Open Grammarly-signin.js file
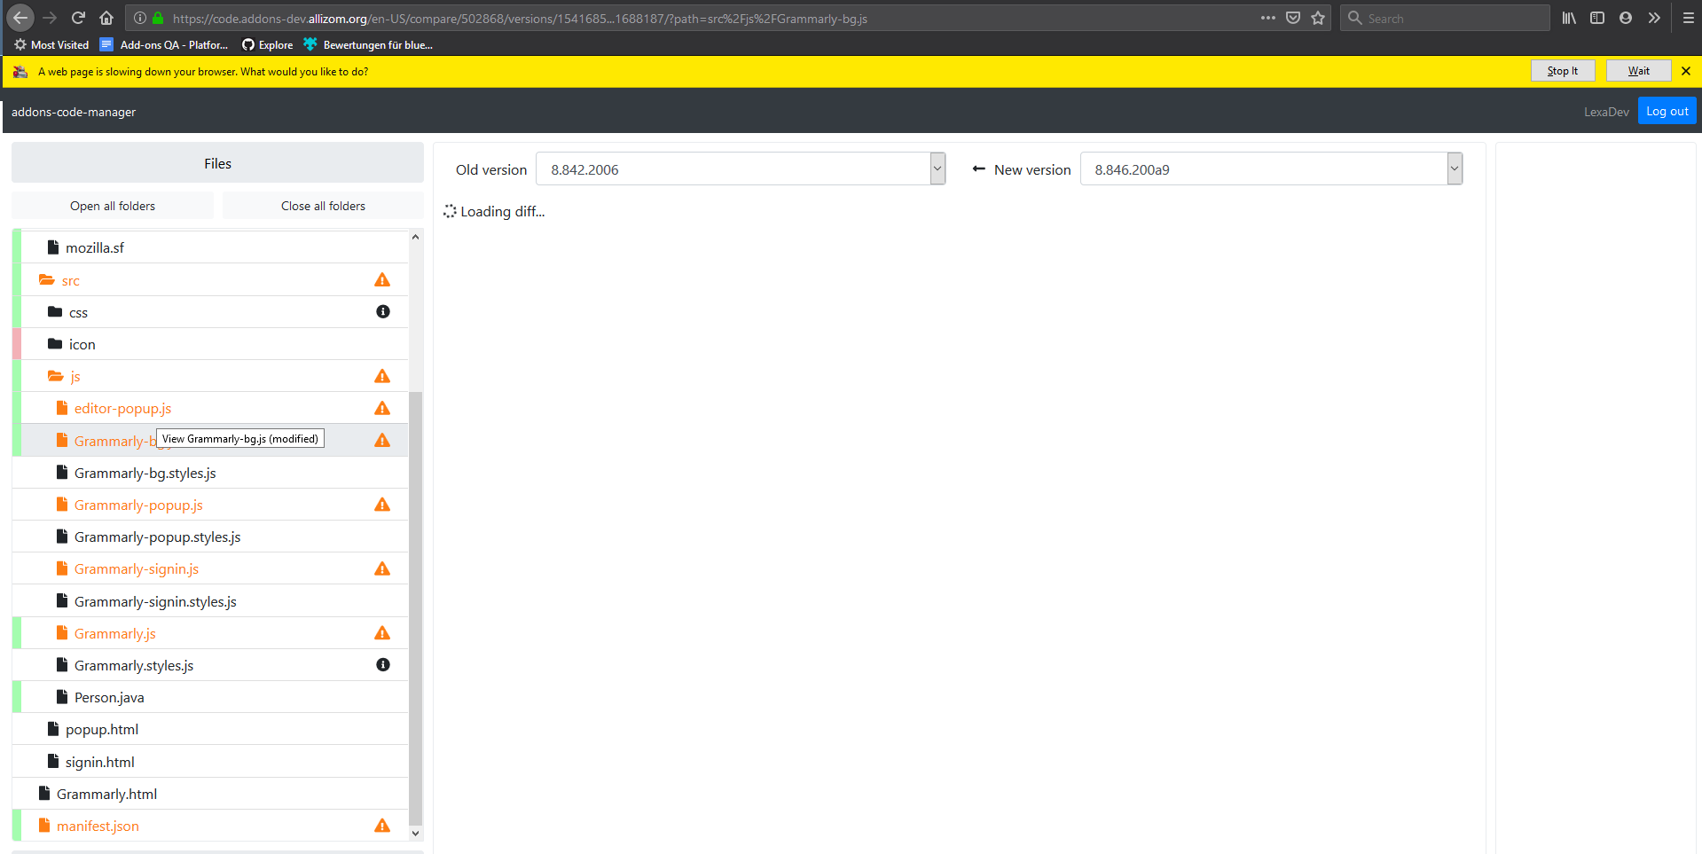The height and width of the screenshot is (854, 1702). coord(137,568)
